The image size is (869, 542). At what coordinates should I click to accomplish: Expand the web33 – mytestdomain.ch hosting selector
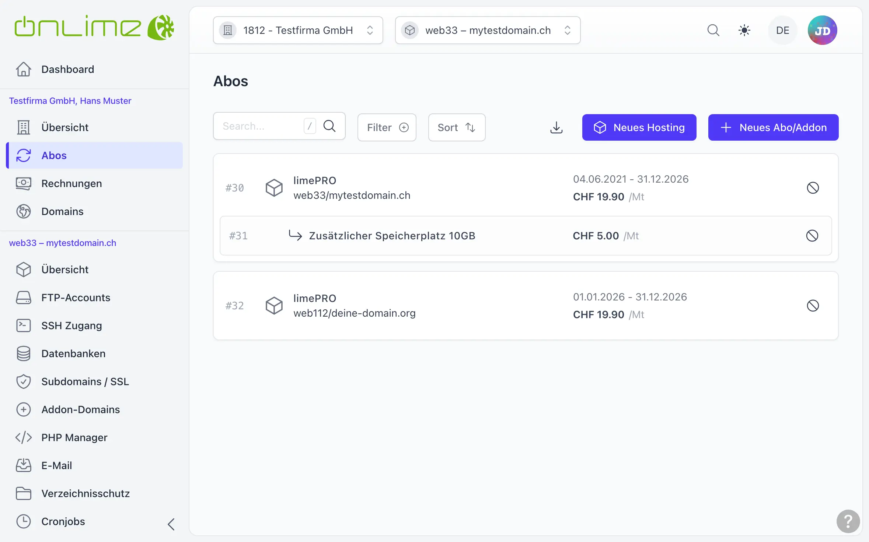tap(488, 30)
